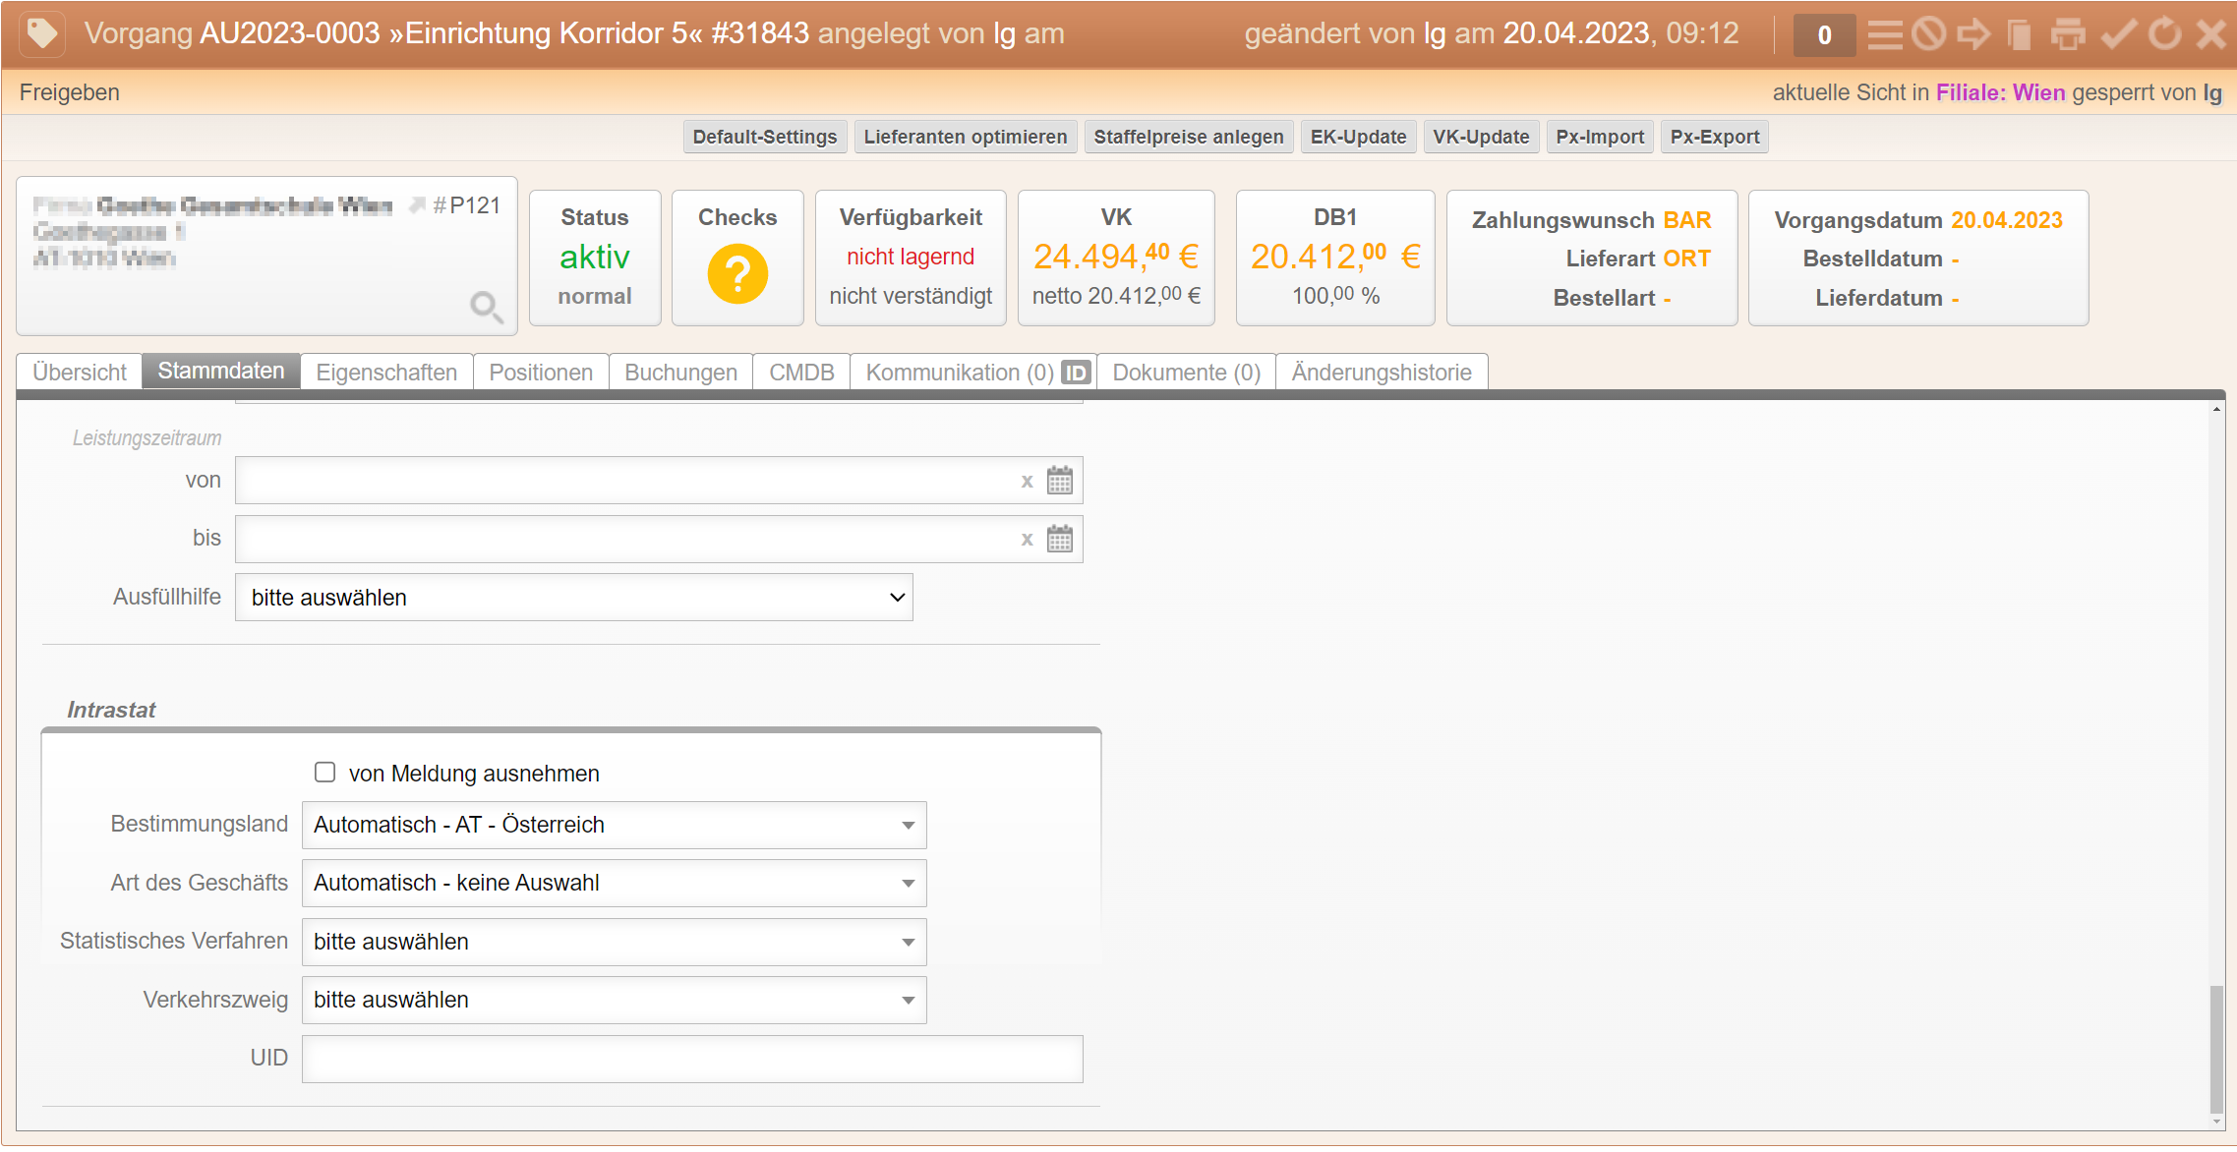
Task: Click Lieferanten optimieren button
Action: [966, 137]
